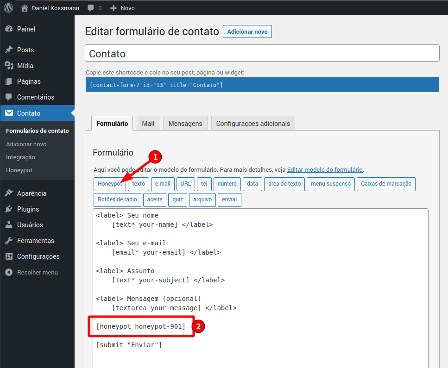The height and width of the screenshot is (368, 448).
Task: Open Mídia icon in sidebar
Action: click(x=9, y=66)
